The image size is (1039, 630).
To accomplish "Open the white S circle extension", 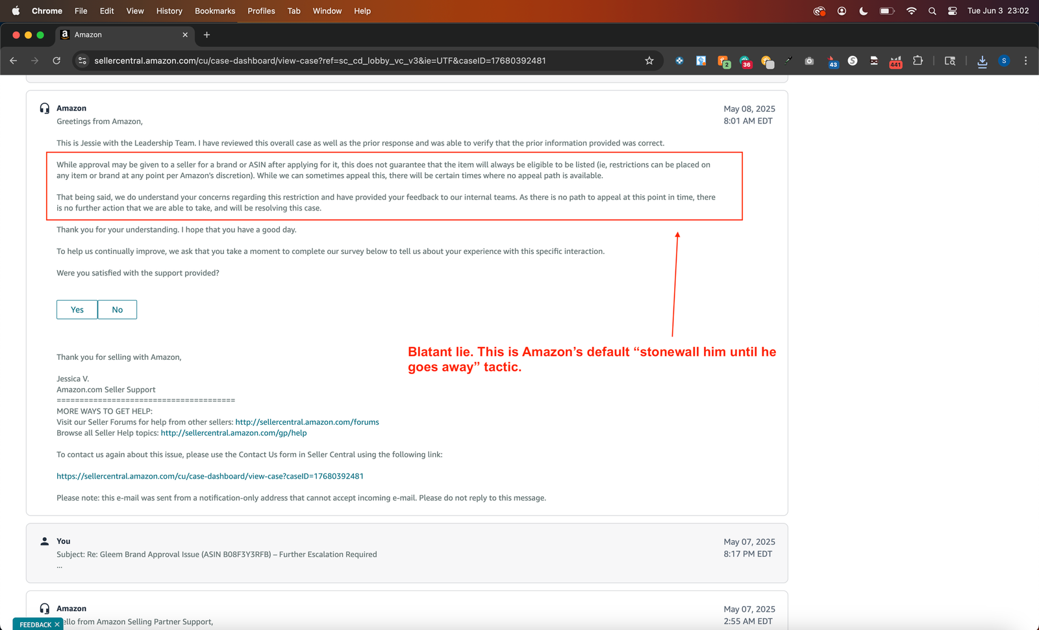I will click(853, 60).
